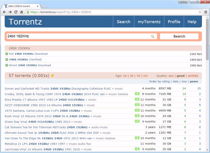Open the Search menu in Torrentz header
The height and width of the screenshot is (153, 210).
pos(123,22)
